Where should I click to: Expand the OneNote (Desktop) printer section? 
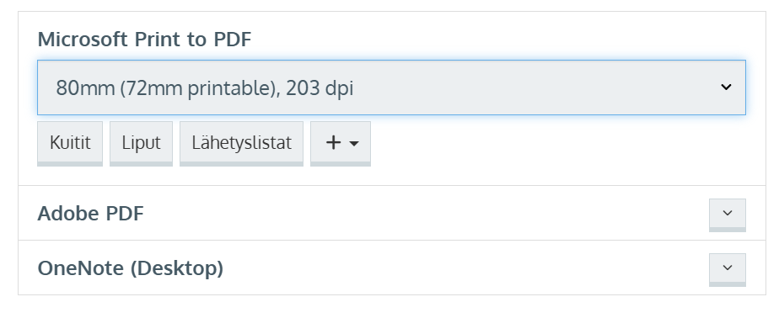pos(728,269)
